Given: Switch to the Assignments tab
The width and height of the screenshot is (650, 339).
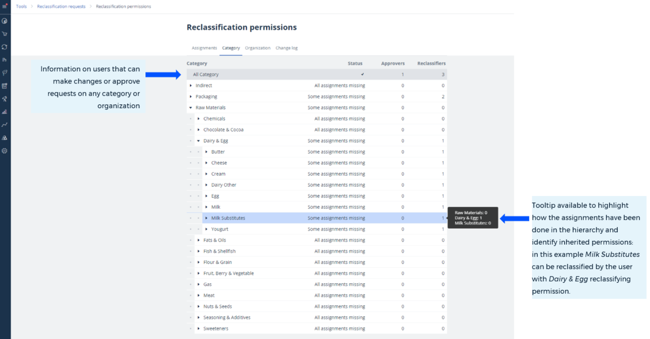Looking at the screenshot, I should (x=204, y=48).
